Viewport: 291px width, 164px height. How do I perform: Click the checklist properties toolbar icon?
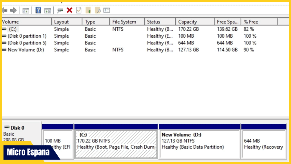pos(107,10)
